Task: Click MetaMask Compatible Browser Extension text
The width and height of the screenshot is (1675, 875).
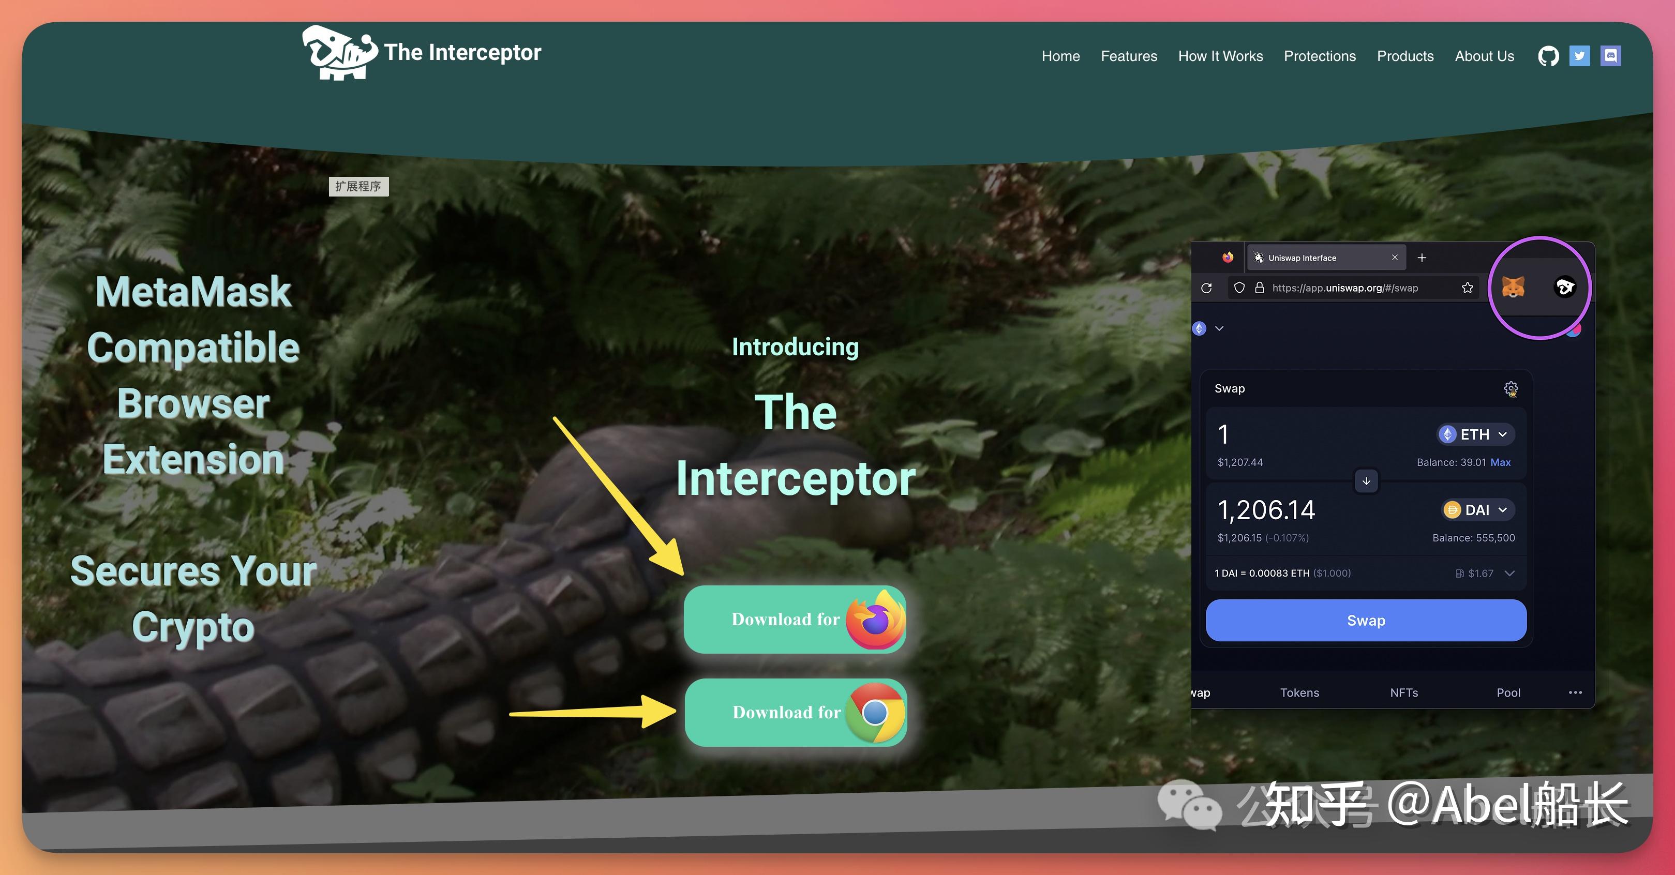Action: tap(193, 375)
